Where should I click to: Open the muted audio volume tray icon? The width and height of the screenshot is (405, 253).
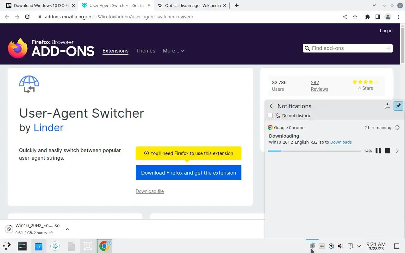click(341, 246)
